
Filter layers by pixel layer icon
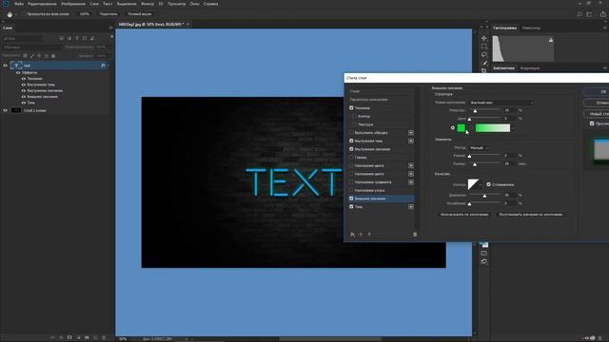pyautogui.click(x=61, y=38)
